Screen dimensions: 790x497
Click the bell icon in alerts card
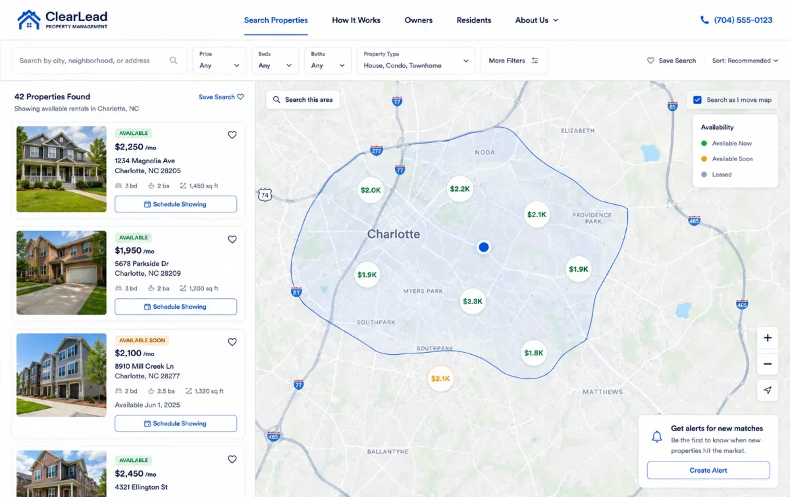(656, 436)
